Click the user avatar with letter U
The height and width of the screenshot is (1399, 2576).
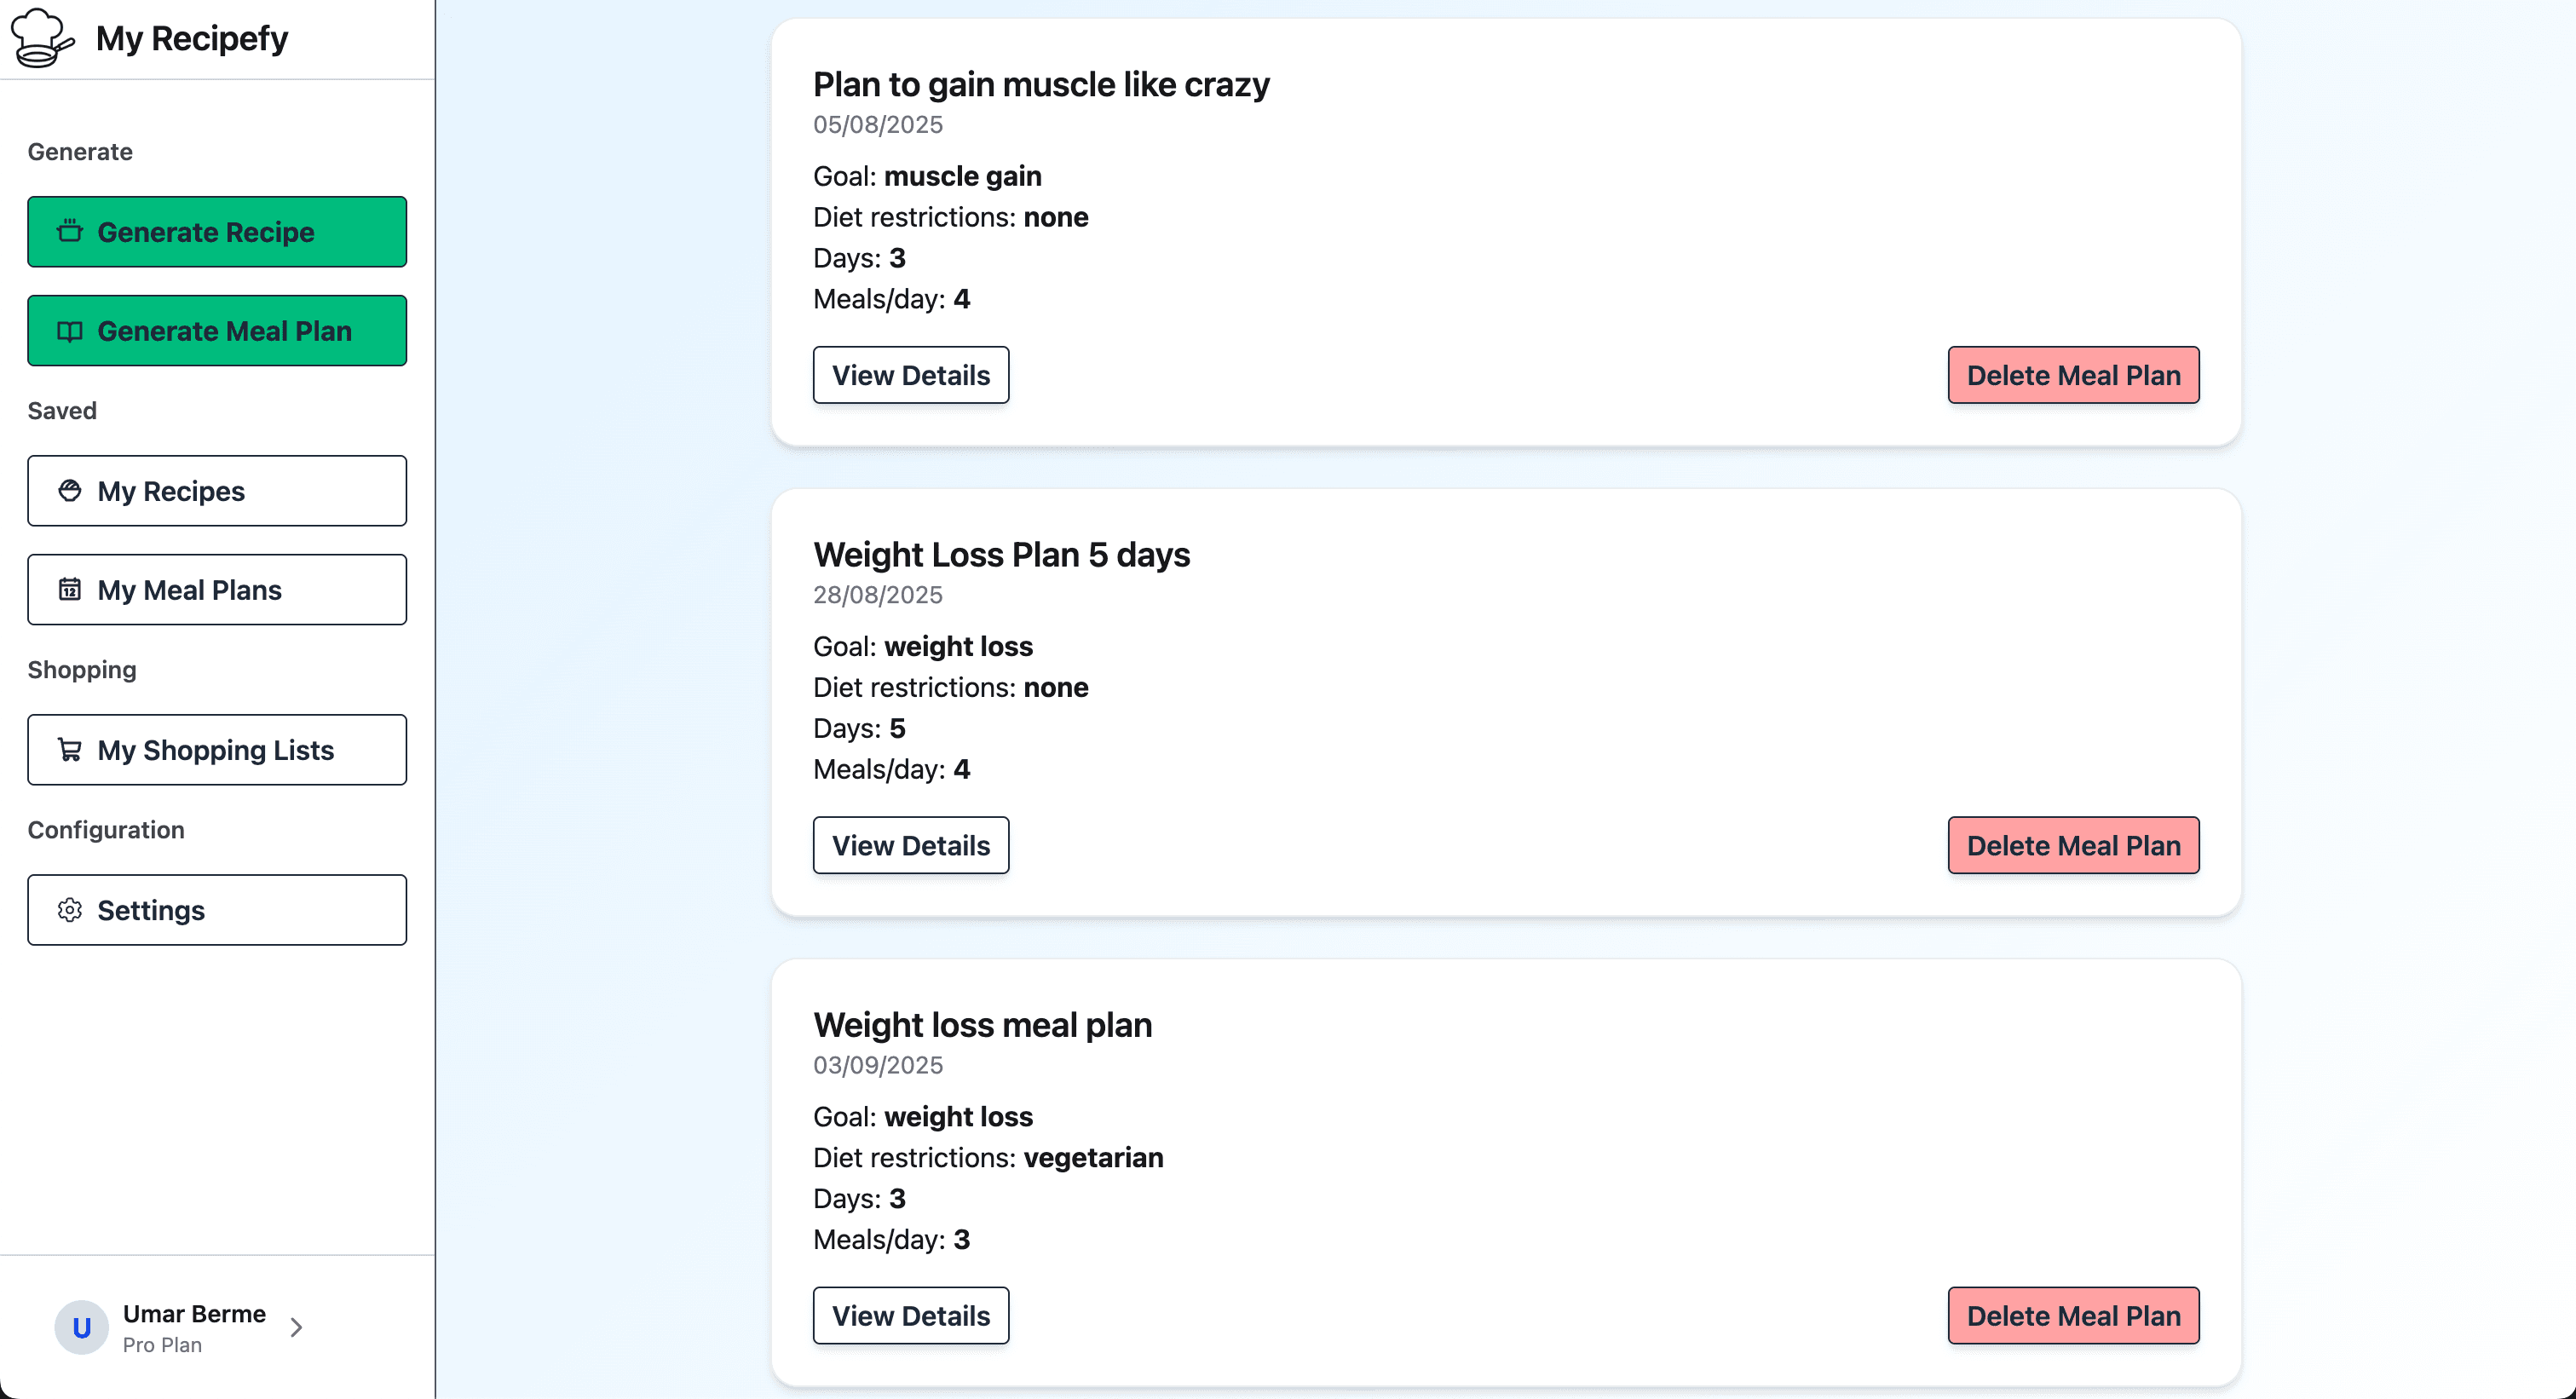pos(81,1327)
